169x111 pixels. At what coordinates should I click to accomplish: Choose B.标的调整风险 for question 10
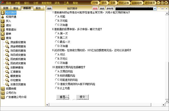[x=56, y=75]
